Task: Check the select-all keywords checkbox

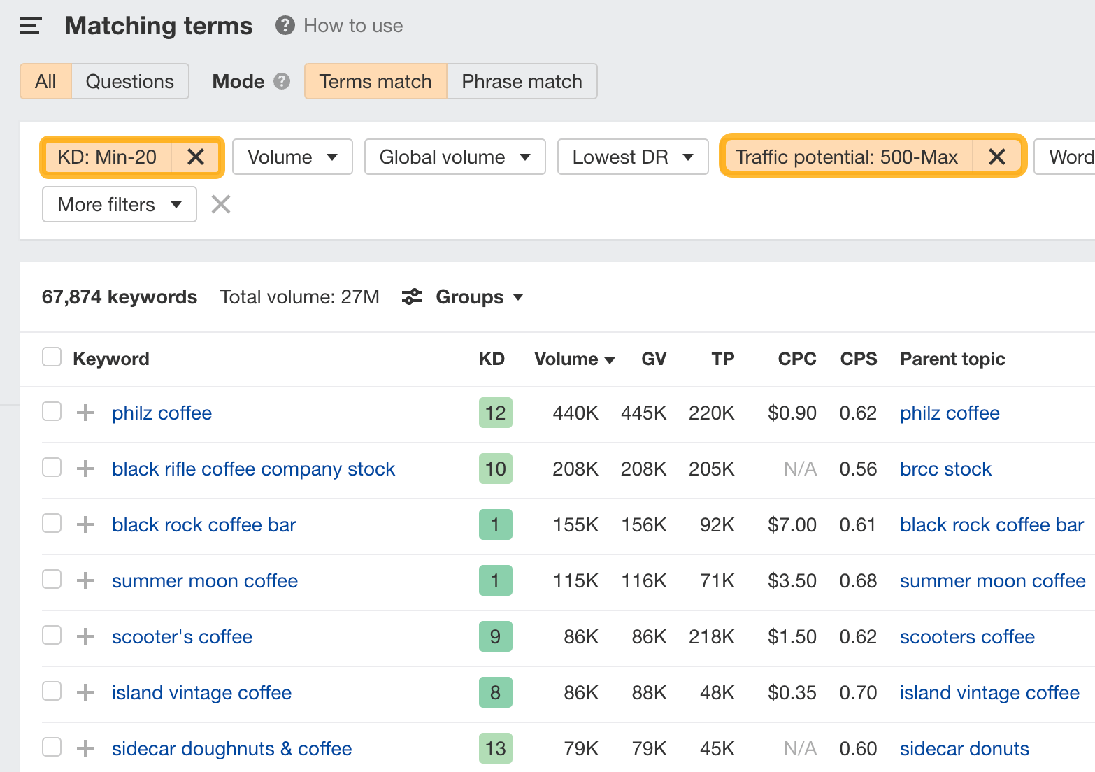Action: (x=51, y=357)
